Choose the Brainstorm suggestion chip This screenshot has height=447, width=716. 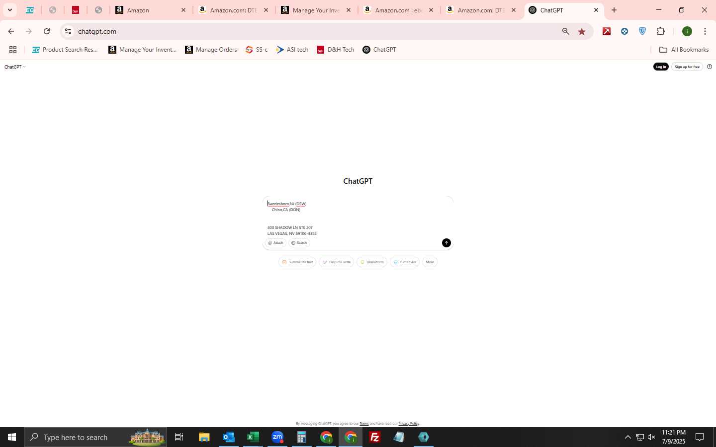[372, 262]
